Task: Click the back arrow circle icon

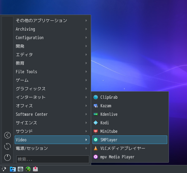Action: [7, 135]
